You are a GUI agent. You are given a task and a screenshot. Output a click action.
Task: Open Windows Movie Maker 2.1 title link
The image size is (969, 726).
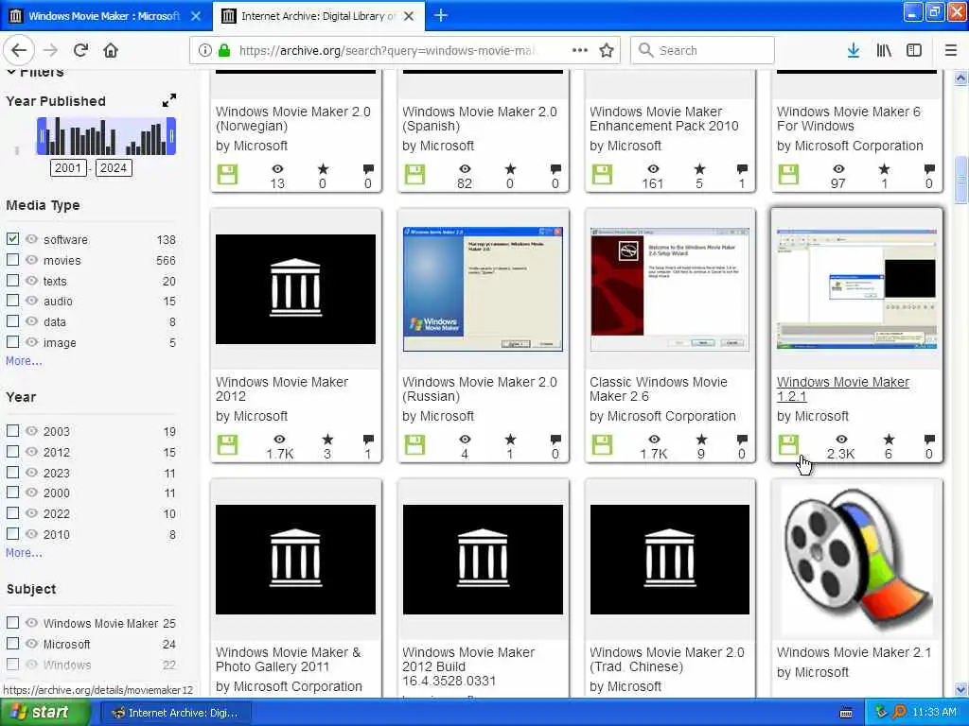click(854, 652)
